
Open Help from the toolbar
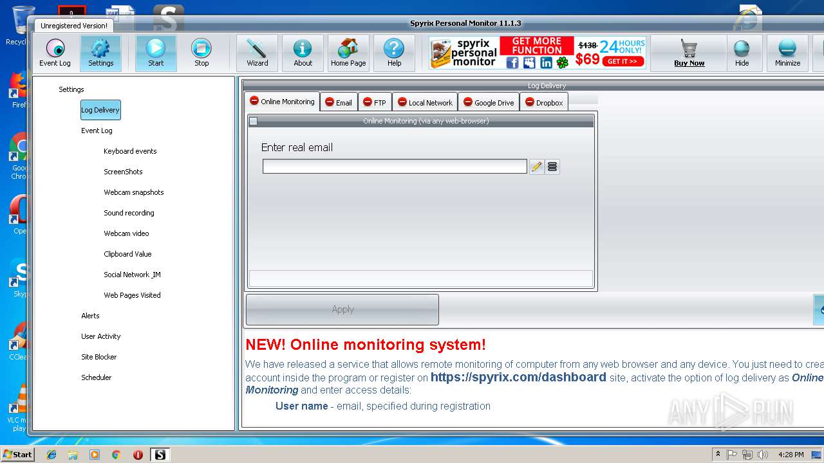(x=394, y=53)
